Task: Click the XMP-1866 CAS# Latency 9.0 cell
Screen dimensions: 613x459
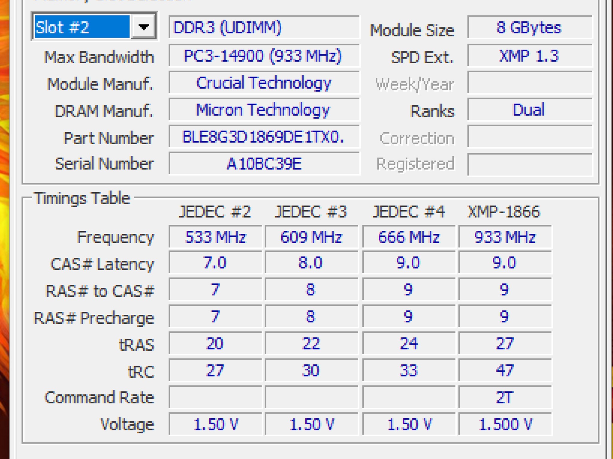Action: click(505, 262)
